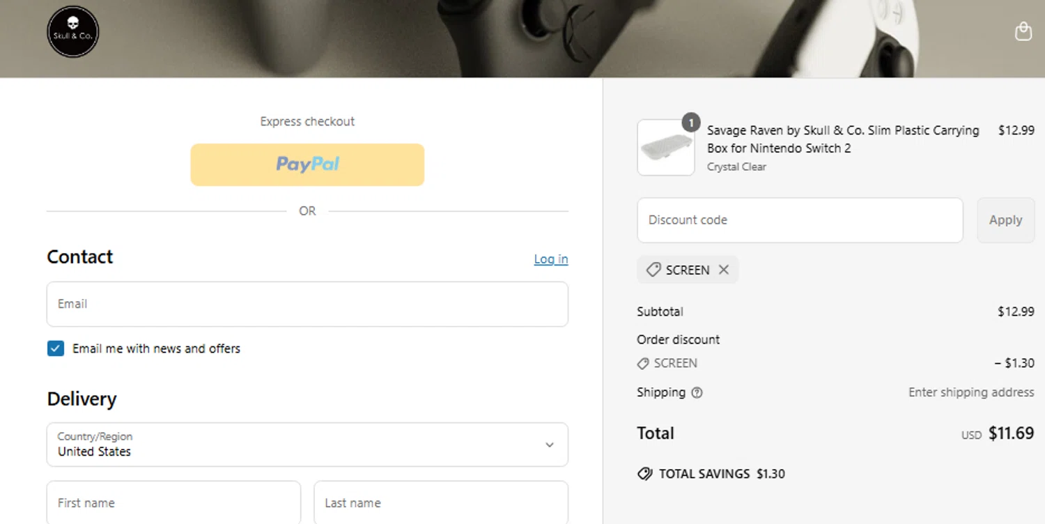
Task: Click the Express checkout label
Action: point(307,121)
